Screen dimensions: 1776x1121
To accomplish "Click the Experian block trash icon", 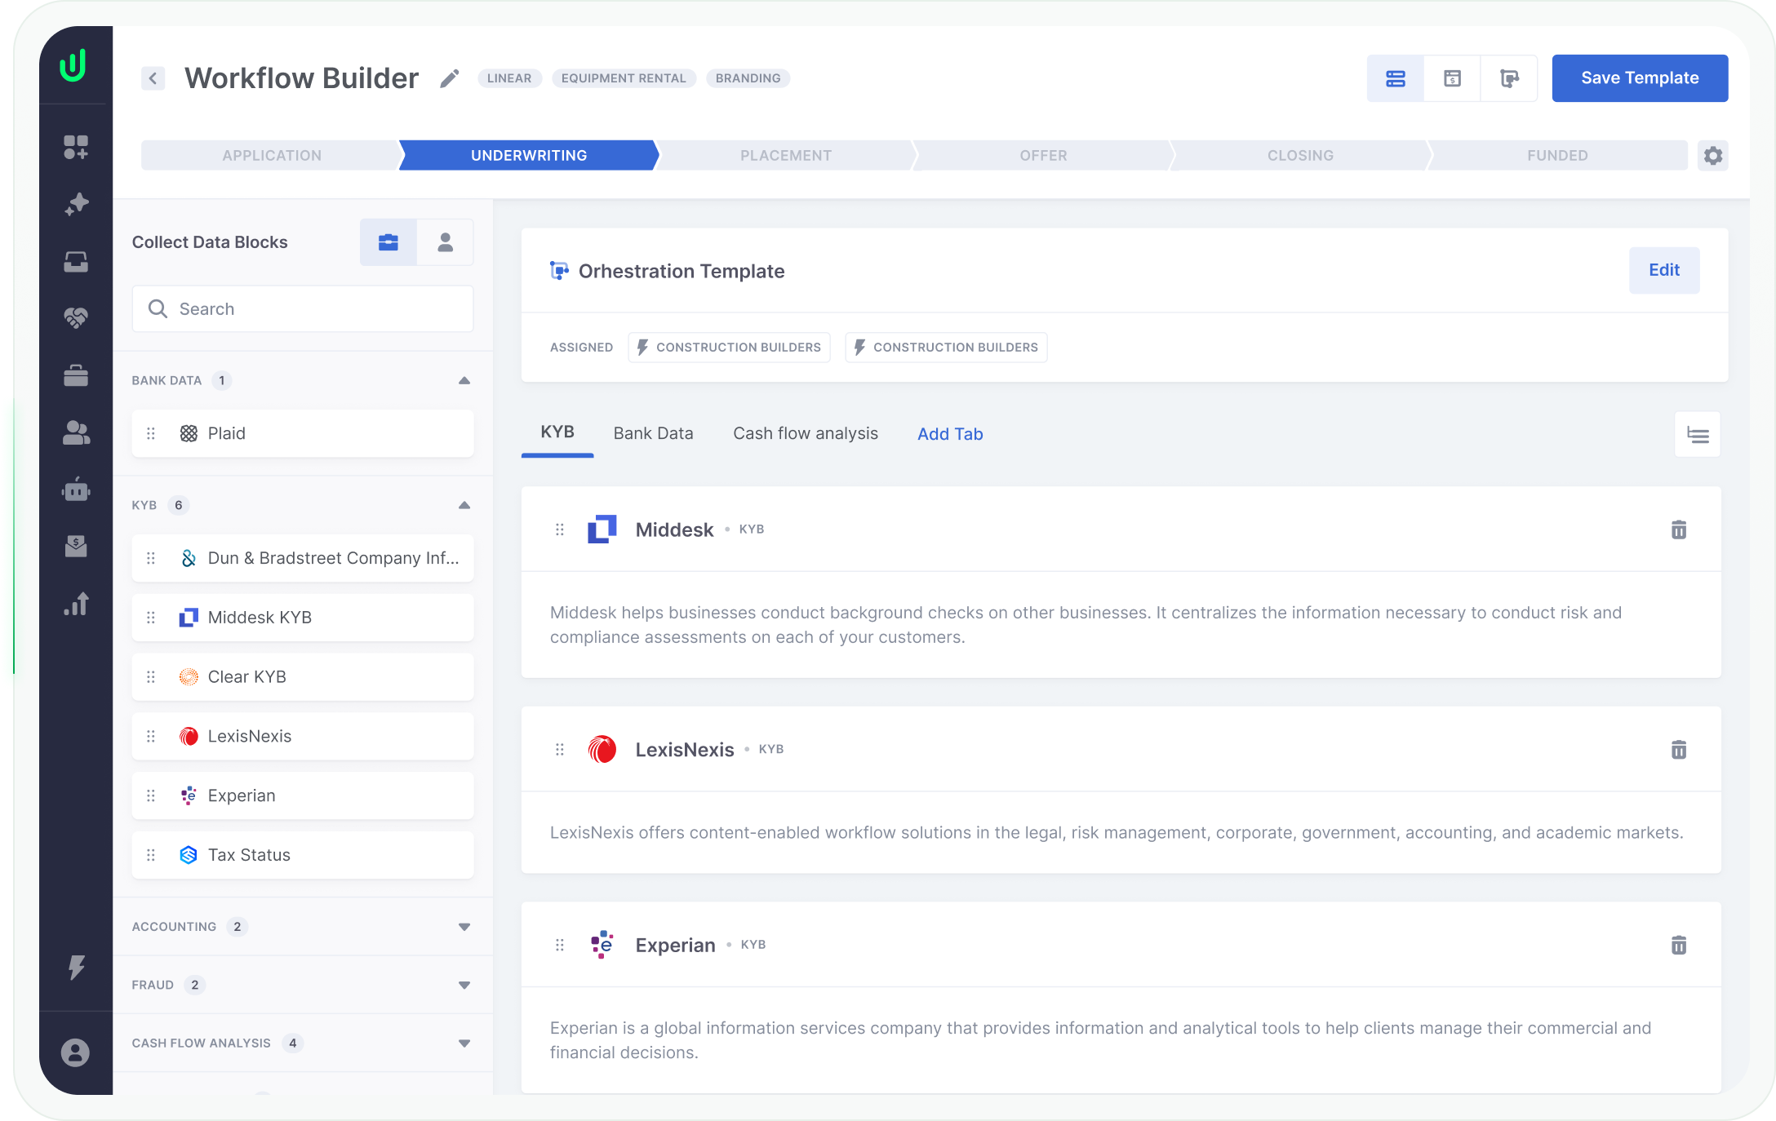I will pos(1678,946).
